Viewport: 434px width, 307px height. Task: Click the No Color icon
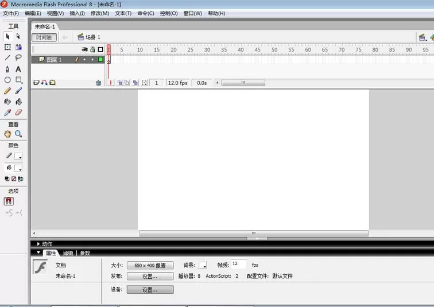14,178
